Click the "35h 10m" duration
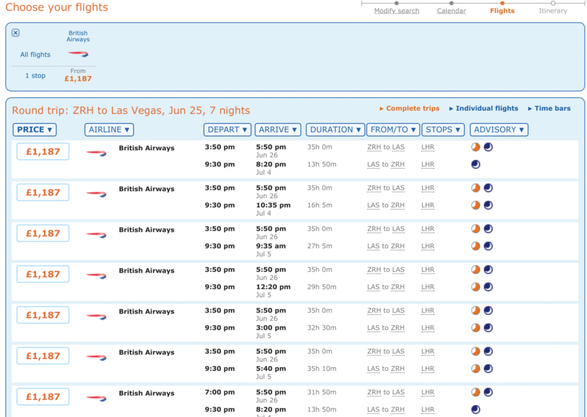The height and width of the screenshot is (417, 587). (x=322, y=368)
